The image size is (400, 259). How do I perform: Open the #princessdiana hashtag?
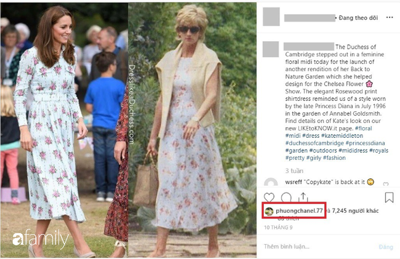365,143
